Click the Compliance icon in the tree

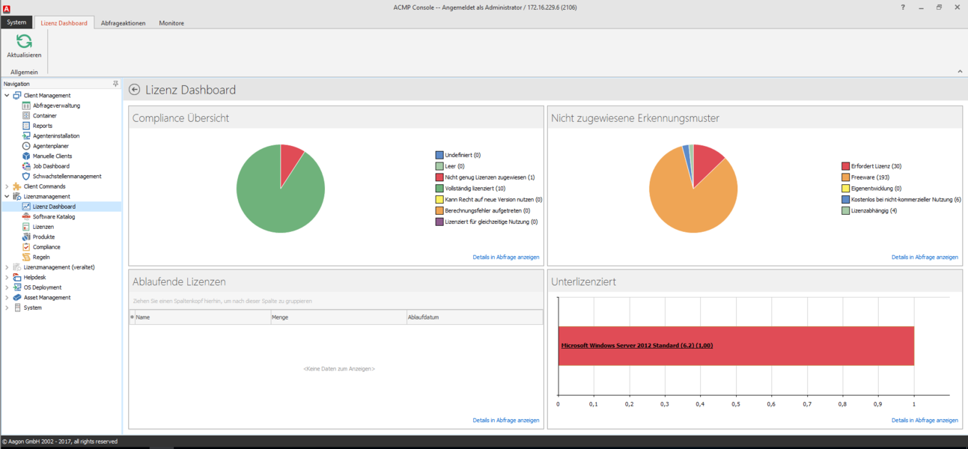click(26, 247)
